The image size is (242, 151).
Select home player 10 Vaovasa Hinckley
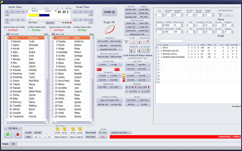(x=26, y=70)
